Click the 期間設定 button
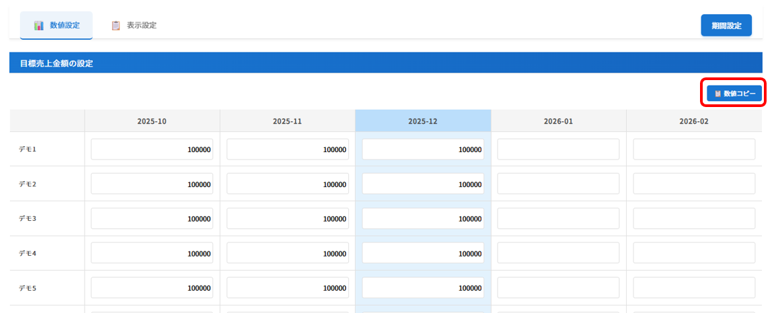Viewport: 776px width, 313px height. click(726, 26)
